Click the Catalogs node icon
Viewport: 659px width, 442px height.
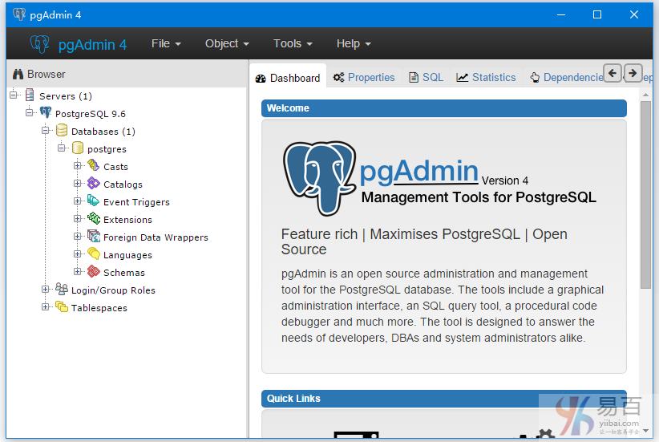(94, 184)
